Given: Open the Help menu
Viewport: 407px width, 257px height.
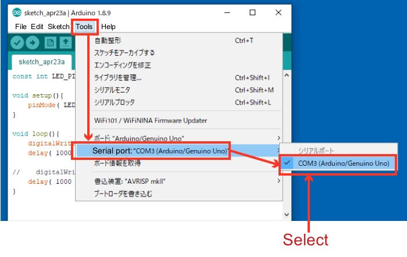Looking at the screenshot, I should coord(108,27).
